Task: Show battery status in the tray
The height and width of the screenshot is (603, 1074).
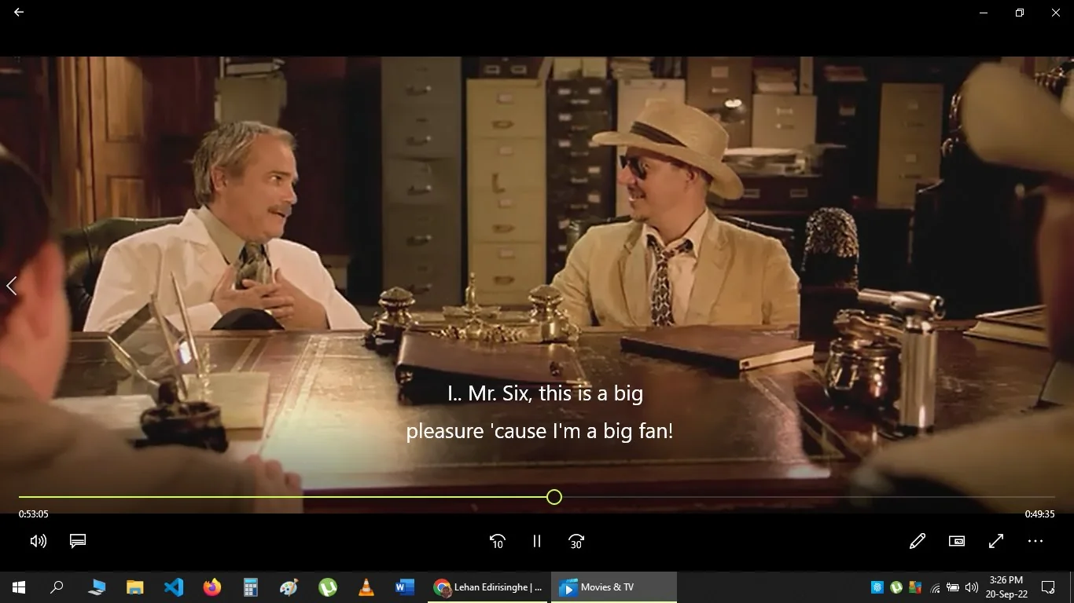Action: (953, 587)
